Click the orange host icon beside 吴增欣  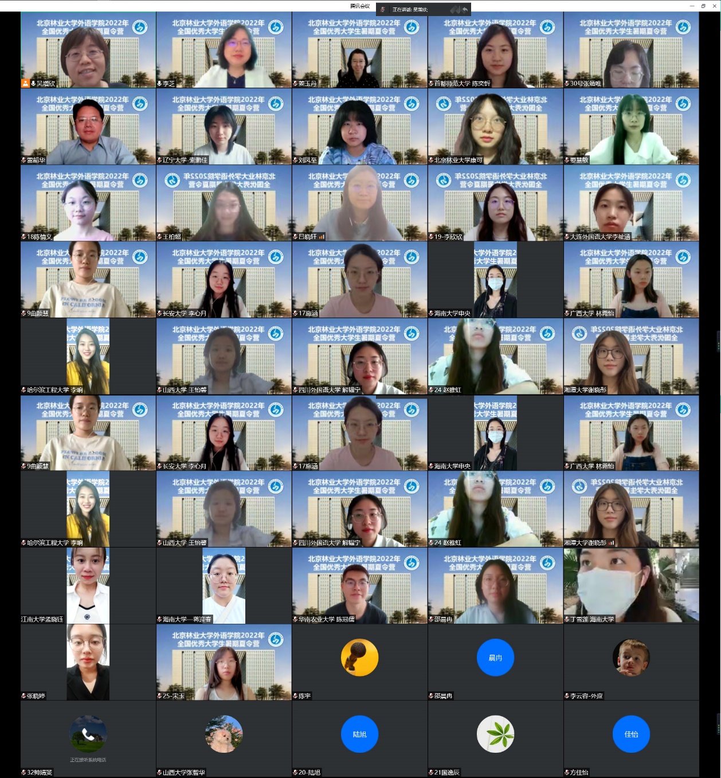click(x=25, y=83)
